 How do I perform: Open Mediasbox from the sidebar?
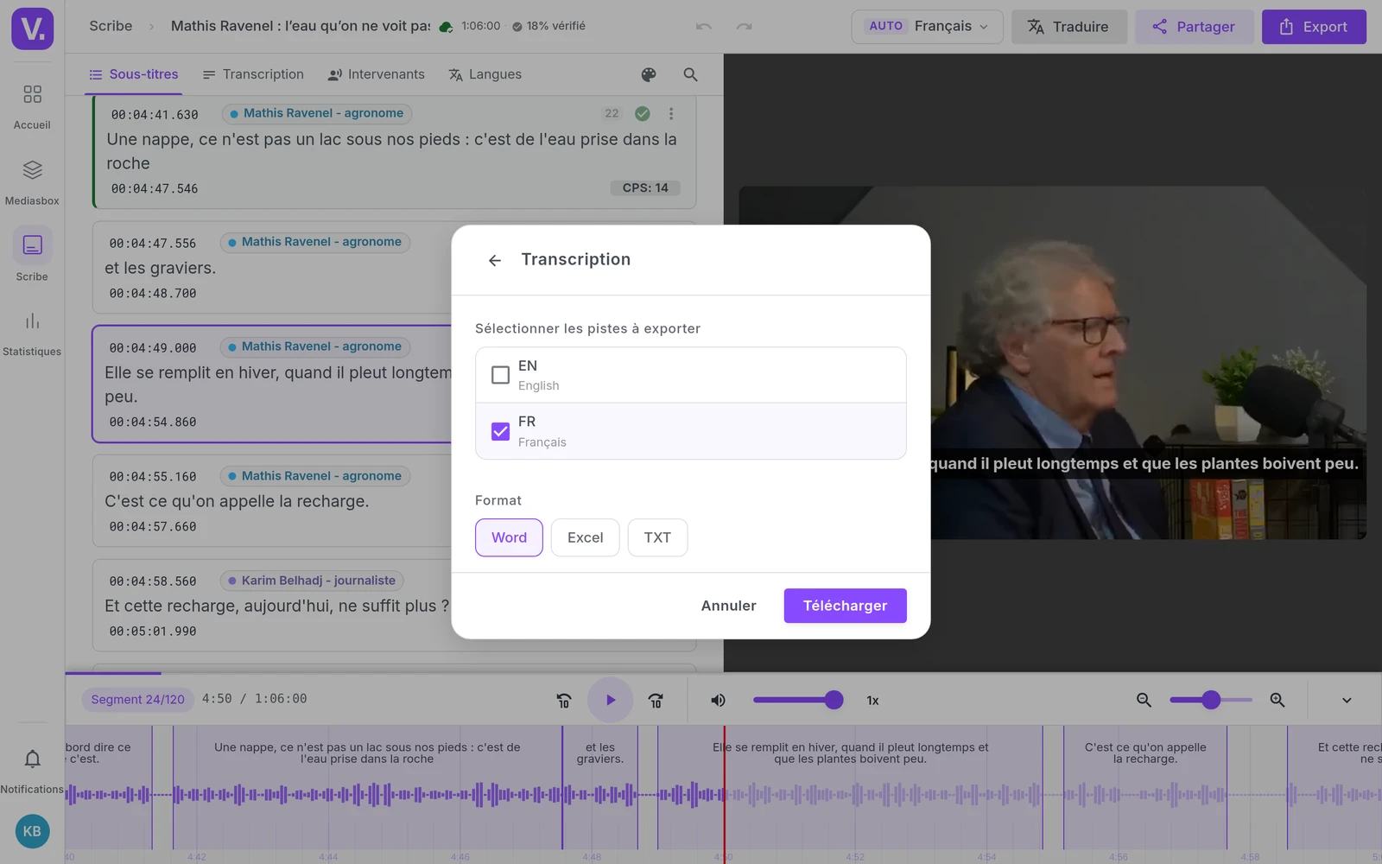[x=32, y=183]
